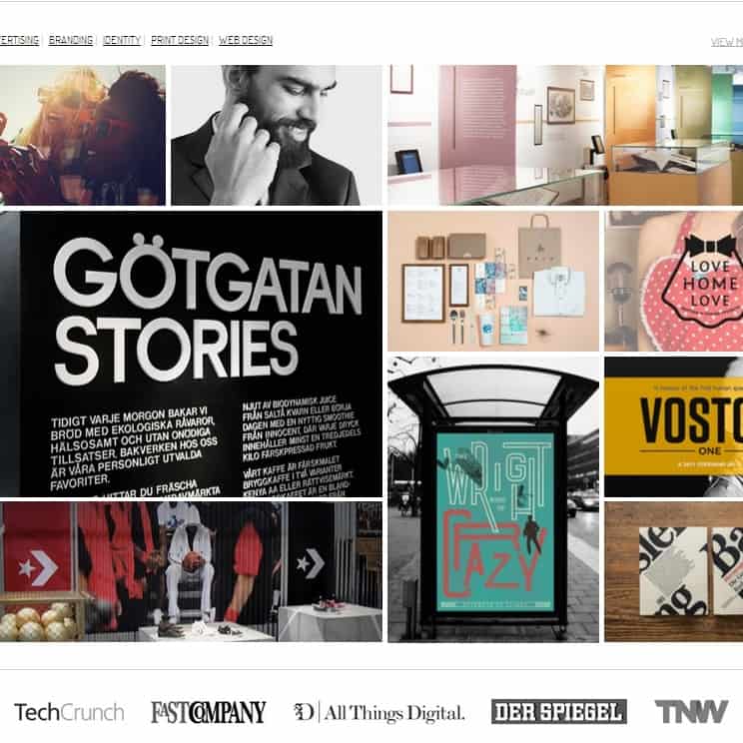View the sunlit couple photo thumbnail
This screenshot has width=743, height=743.
pyautogui.click(x=83, y=135)
